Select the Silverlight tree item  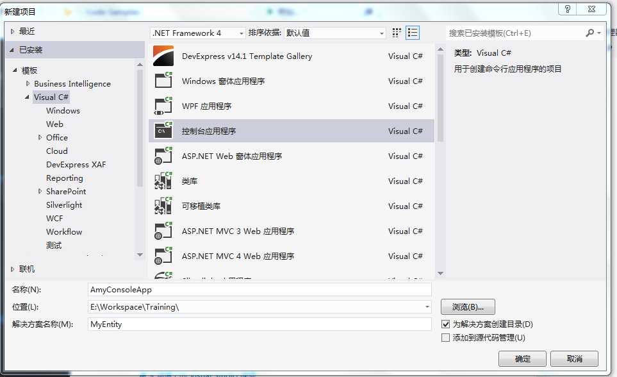[64, 205]
